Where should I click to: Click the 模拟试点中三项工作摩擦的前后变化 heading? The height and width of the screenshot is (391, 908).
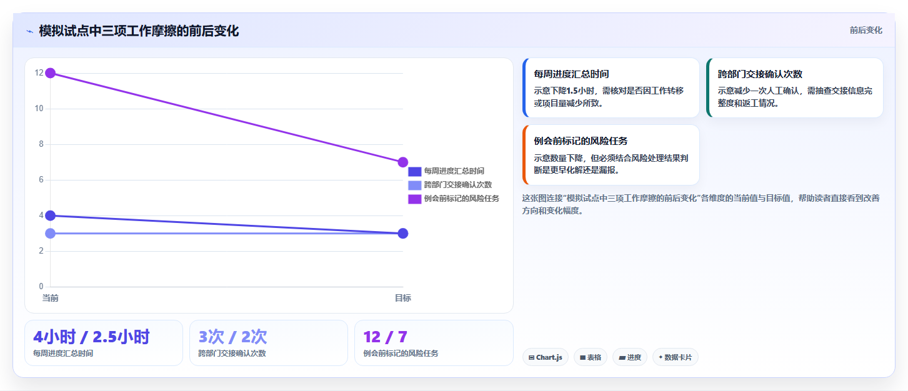pos(139,31)
